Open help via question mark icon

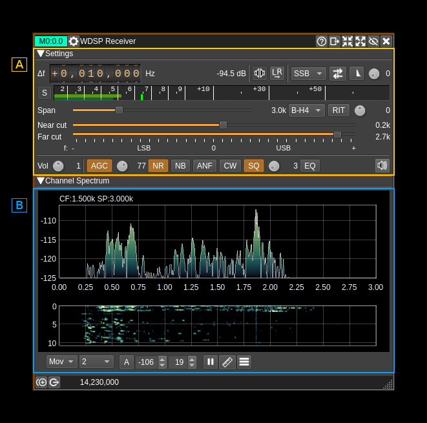pos(322,41)
